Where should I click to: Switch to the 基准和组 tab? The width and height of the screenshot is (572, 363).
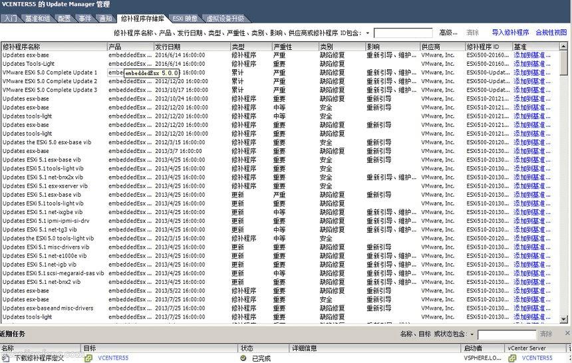click(37, 18)
